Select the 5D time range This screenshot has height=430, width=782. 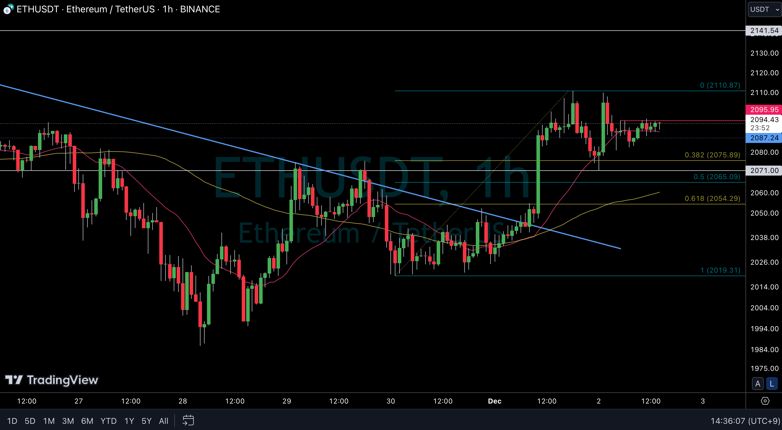(30, 421)
